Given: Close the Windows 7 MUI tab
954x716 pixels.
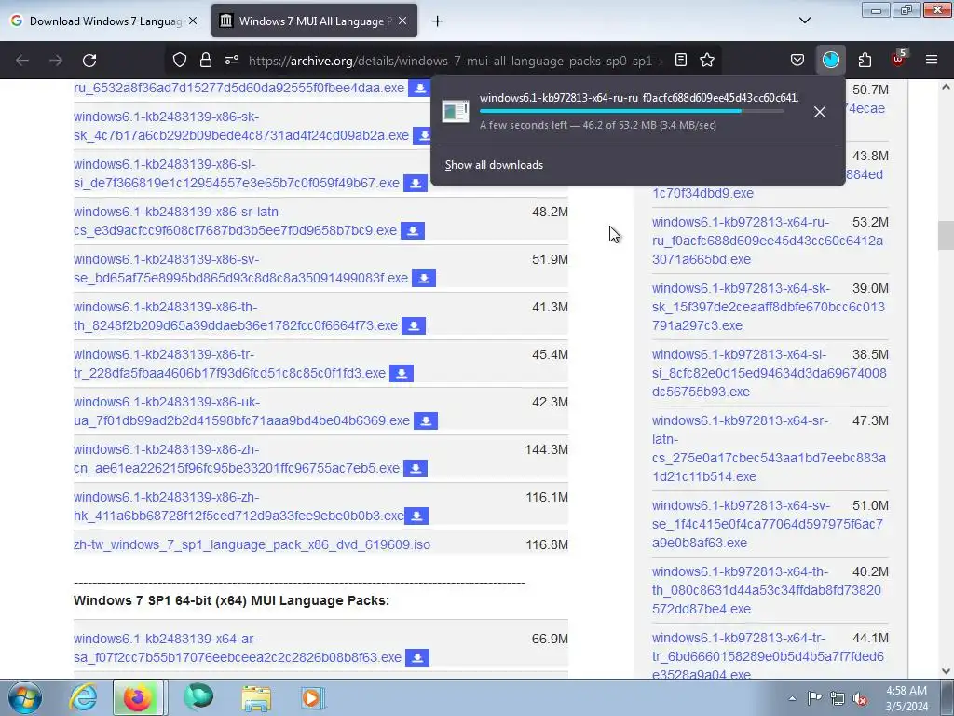Looking at the screenshot, I should pos(402,21).
